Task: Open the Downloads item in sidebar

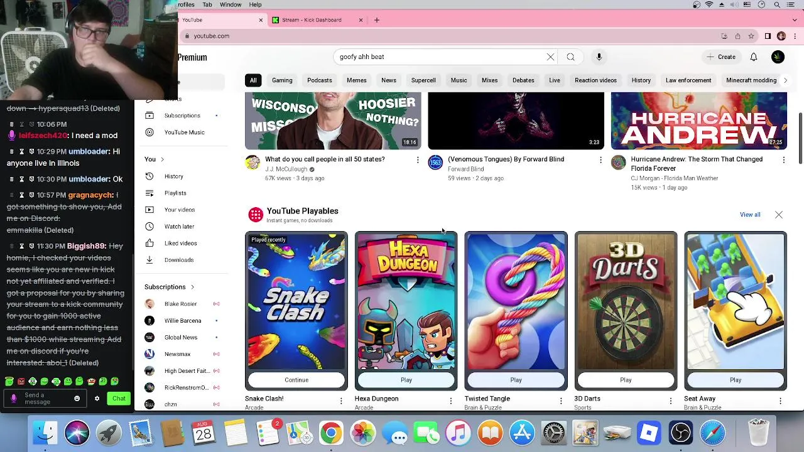Action: pyautogui.click(x=178, y=260)
